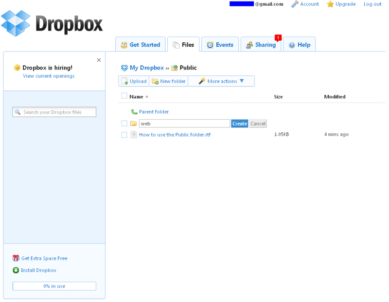Click the Sharing people icon
389x302 pixels.
pos(249,45)
